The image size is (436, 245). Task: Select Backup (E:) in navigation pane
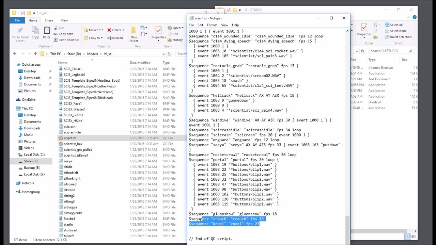[x=32, y=168]
